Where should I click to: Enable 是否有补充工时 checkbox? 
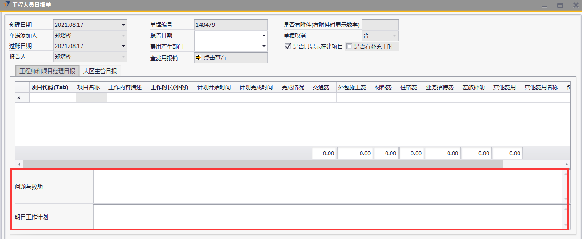click(x=349, y=47)
